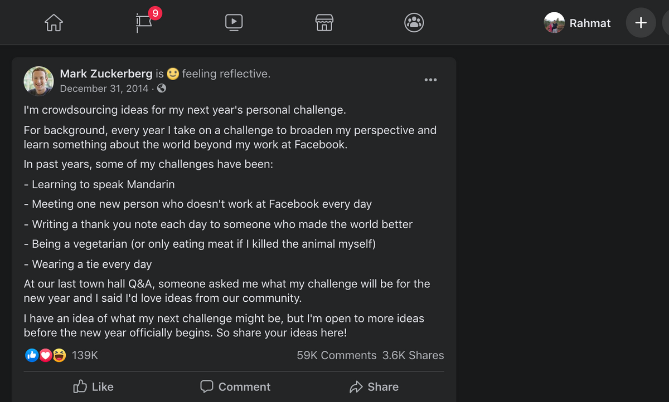Click the public globe audience icon
Screen dimensions: 669x402
click(x=162, y=89)
